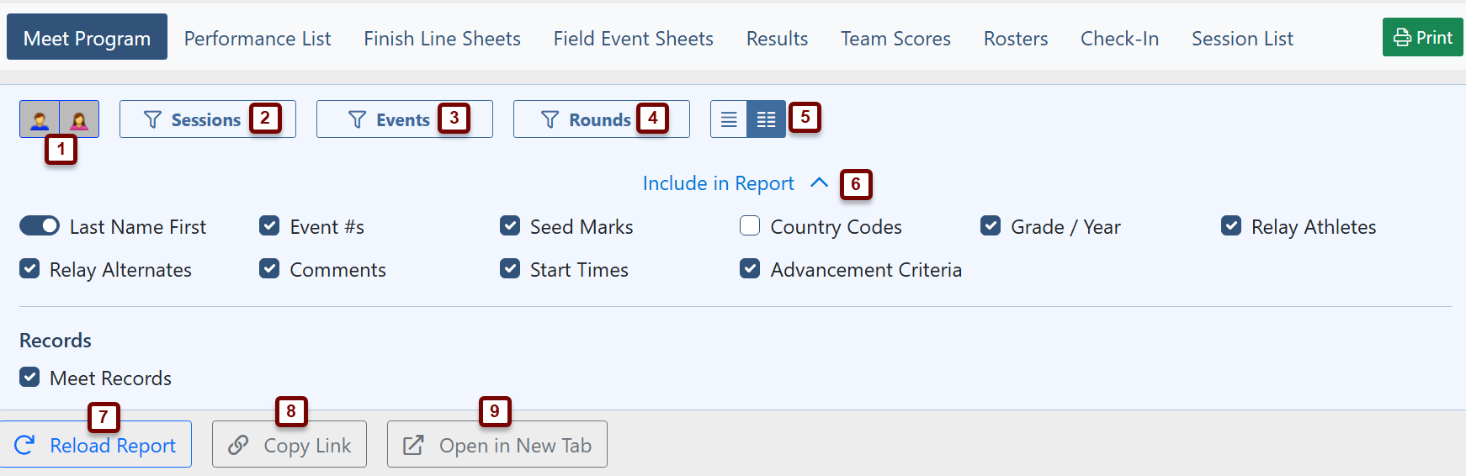Click the printer icon in Print

click(1402, 38)
